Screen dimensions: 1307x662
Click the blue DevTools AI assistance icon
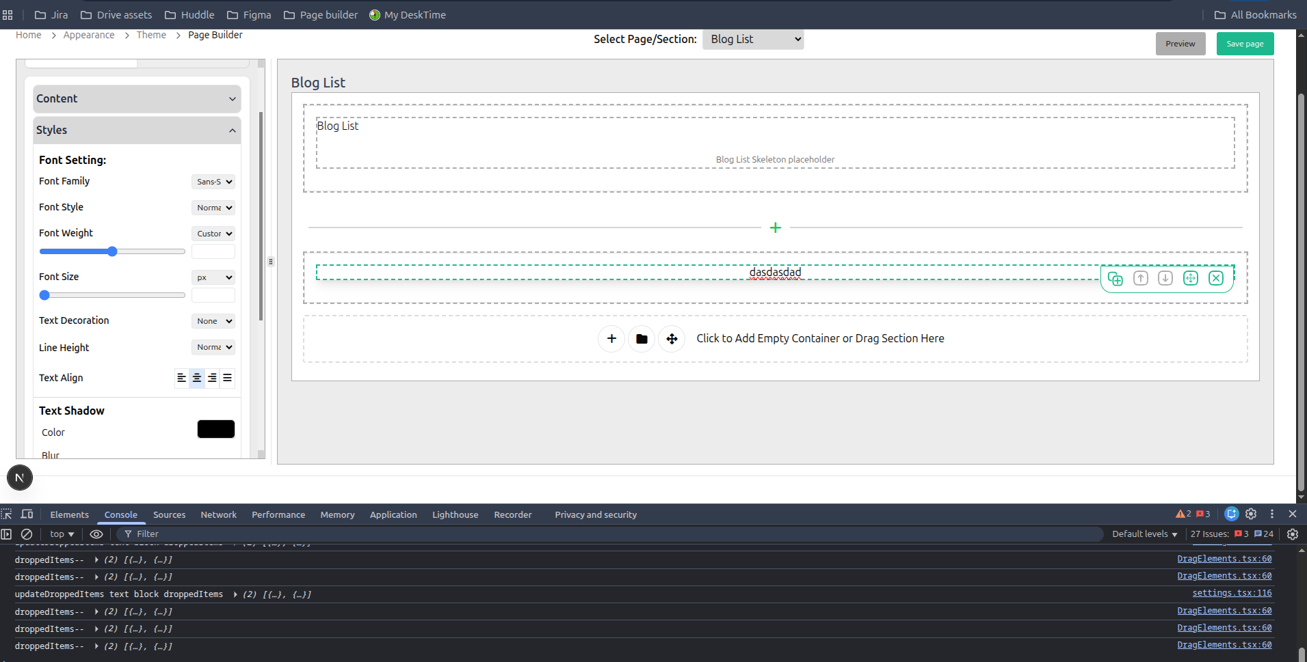tap(1231, 514)
